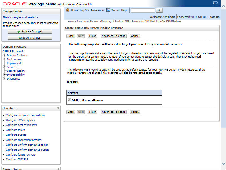Select Interoperability tree item
226x170 pixels.
[x=16, y=75]
